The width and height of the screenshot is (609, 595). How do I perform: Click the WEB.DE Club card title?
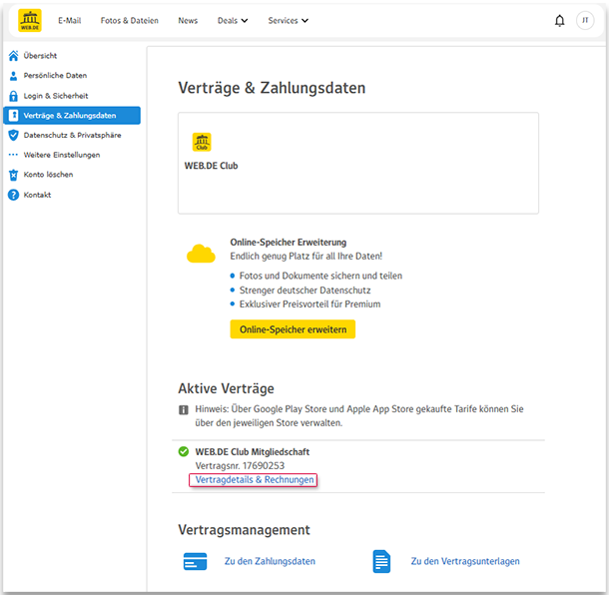(x=211, y=166)
